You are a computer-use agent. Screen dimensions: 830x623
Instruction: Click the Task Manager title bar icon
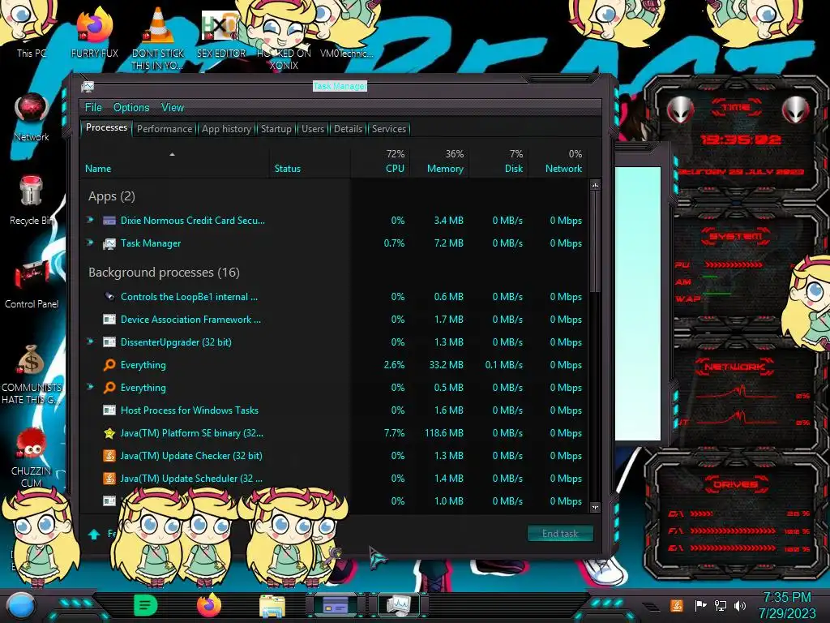coord(88,86)
